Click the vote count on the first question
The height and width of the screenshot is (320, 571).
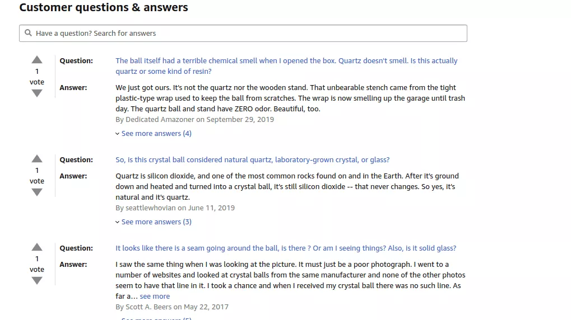pos(37,72)
